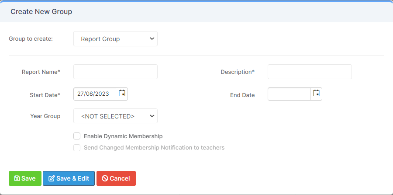Image resolution: width=393 pixels, height=195 pixels.
Task: Click the pencil icon on Save & Edit
Action: [52, 178]
